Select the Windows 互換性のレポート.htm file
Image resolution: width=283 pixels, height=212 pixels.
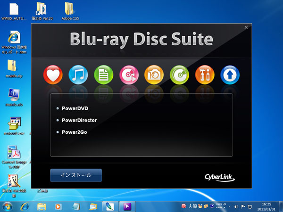(14, 42)
